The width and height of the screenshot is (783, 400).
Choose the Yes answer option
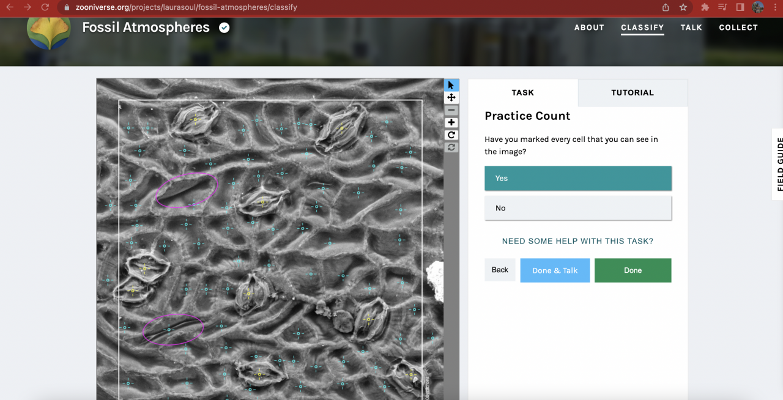(x=577, y=179)
